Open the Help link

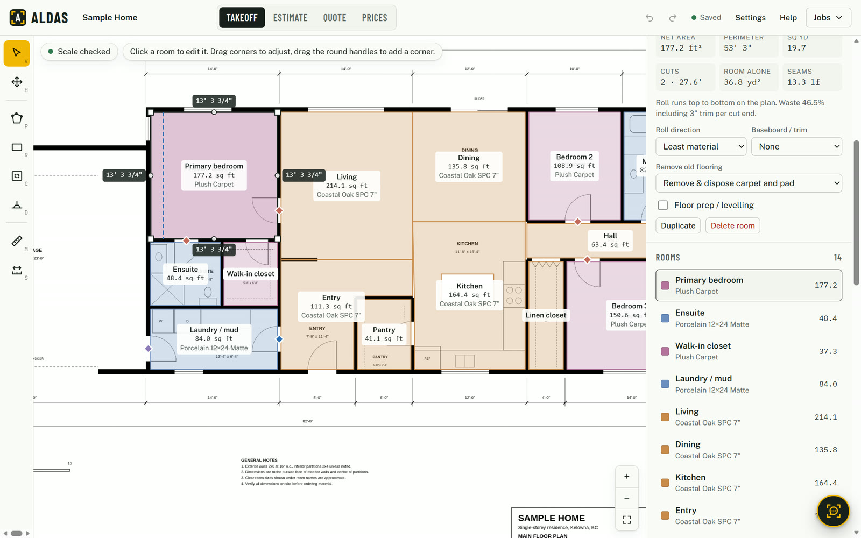pyautogui.click(x=788, y=18)
